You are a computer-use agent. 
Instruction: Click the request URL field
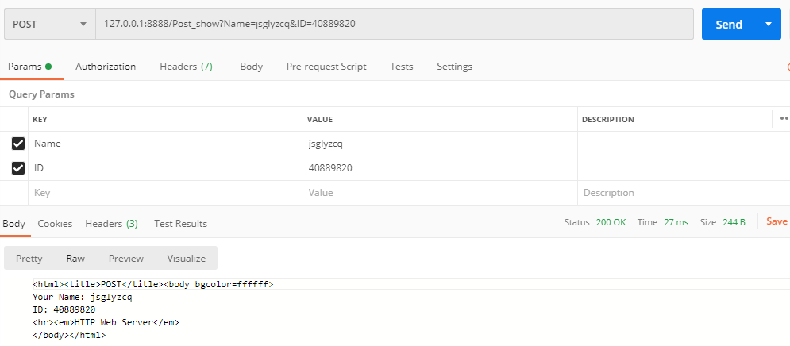tap(395, 24)
